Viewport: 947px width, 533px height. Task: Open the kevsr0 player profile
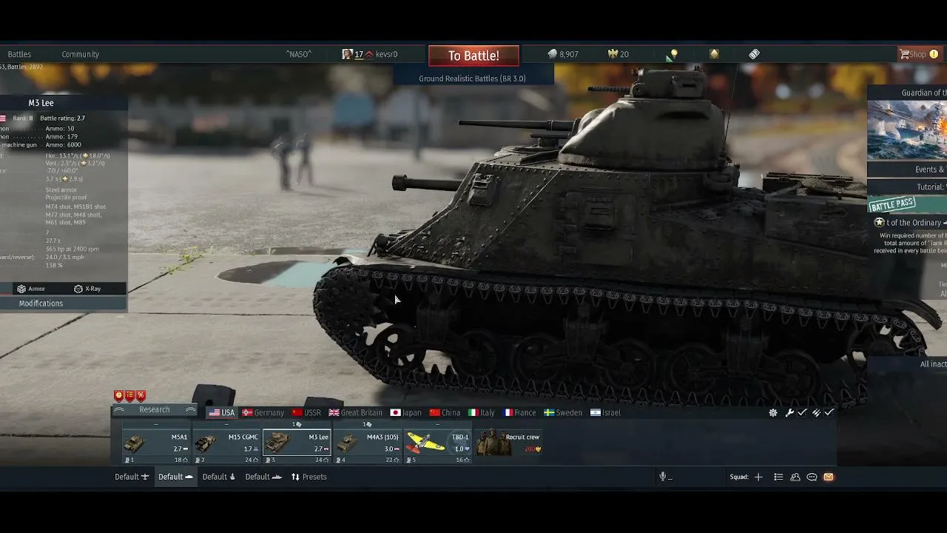coord(370,54)
